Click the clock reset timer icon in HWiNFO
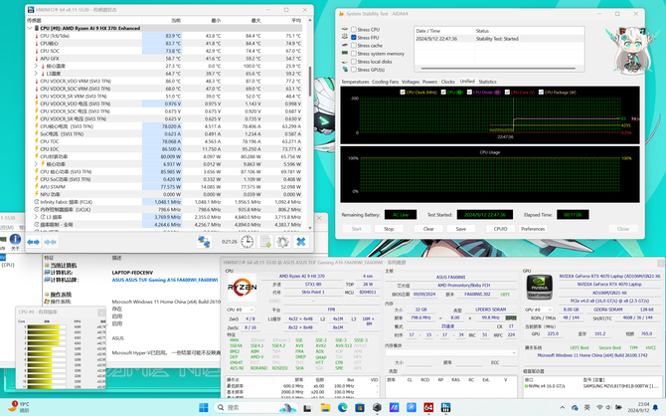666x416 pixels. click(x=248, y=242)
